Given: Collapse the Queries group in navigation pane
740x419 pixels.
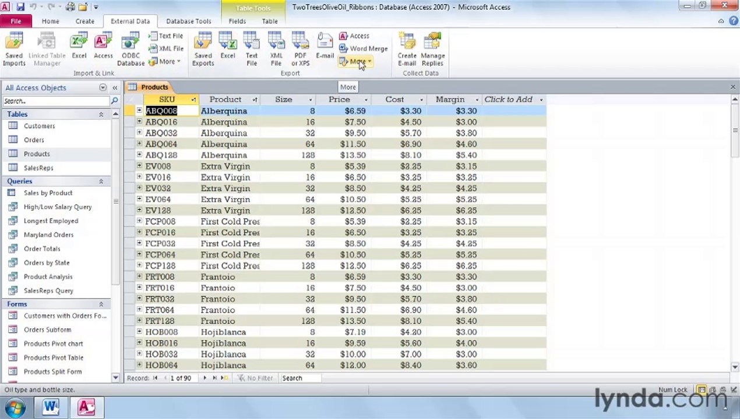Looking at the screenshot, I should coord(101,182).
